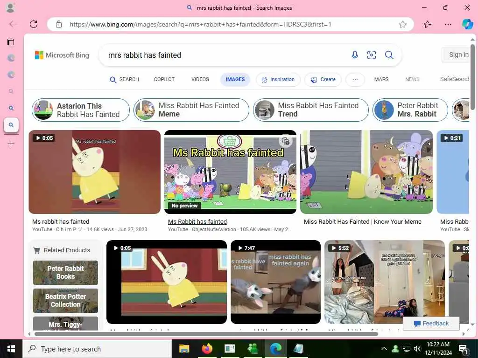This screenshot has width=478, height=358.
Task: Open 5:52 bedroom video thumbnail
Action: coord(385,282)
